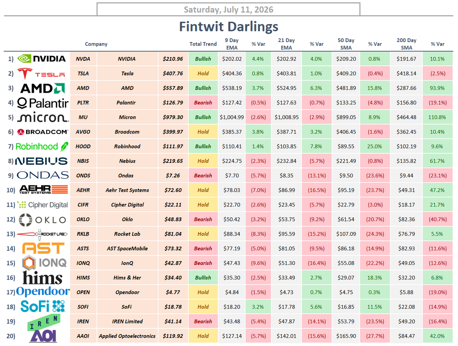Click the AMD price $557.89
Screen dimensions: 458x346
pyautogui.click(x=173, y=88)
